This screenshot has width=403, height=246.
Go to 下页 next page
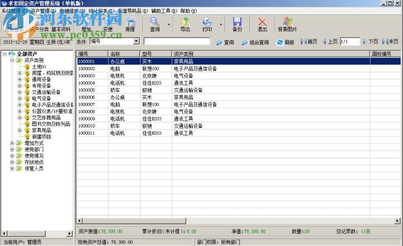(x=370, y=41)
